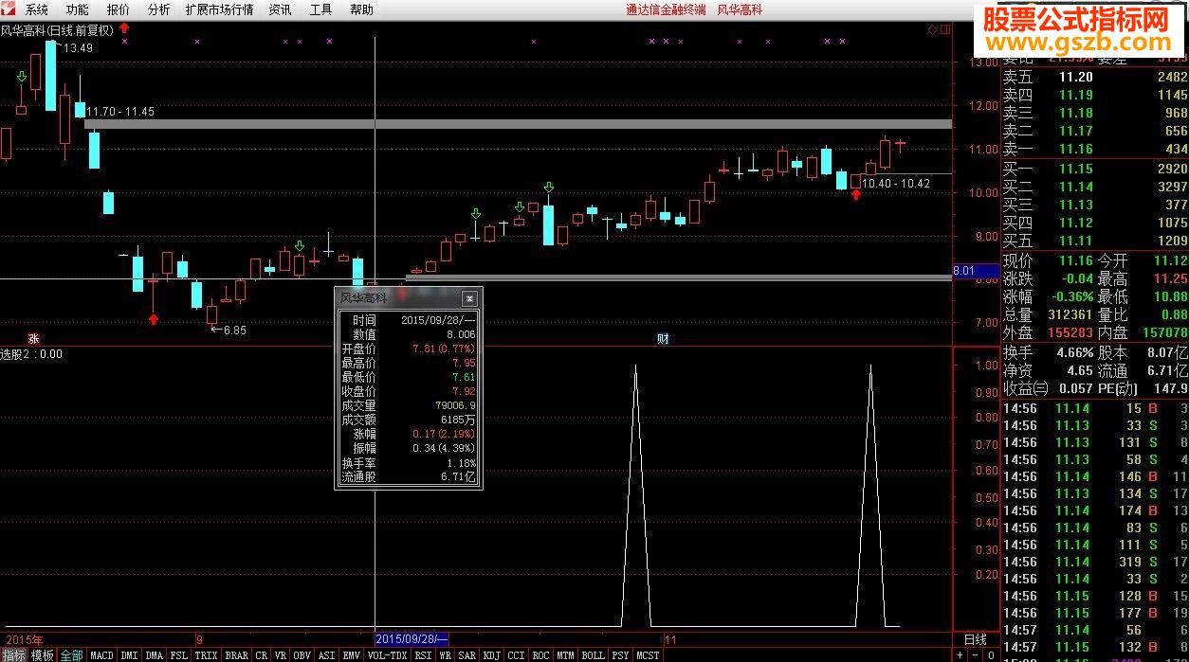This screenshot has width=1189, height=662.
Task: Click the 财 financial event marker
Action: [663, 338]
